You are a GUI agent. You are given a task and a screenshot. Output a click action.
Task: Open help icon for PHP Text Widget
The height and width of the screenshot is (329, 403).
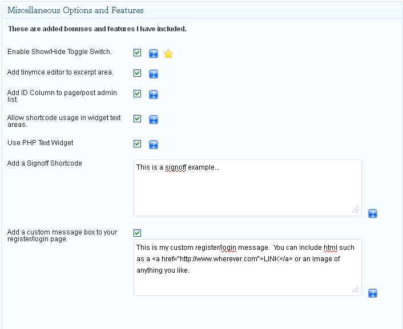pos(153,145)
